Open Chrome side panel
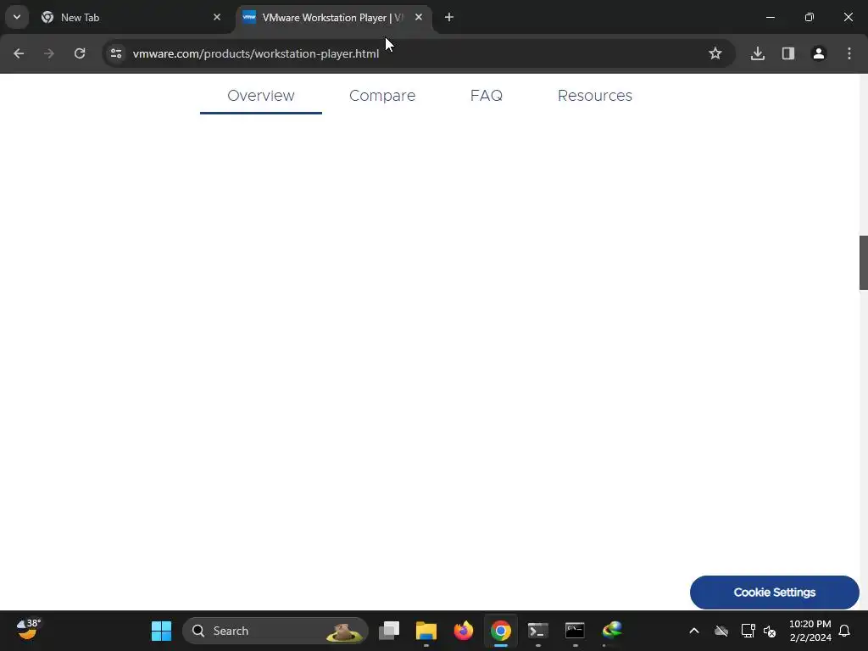This screenshot has height=651, width=868. point(788,53)
